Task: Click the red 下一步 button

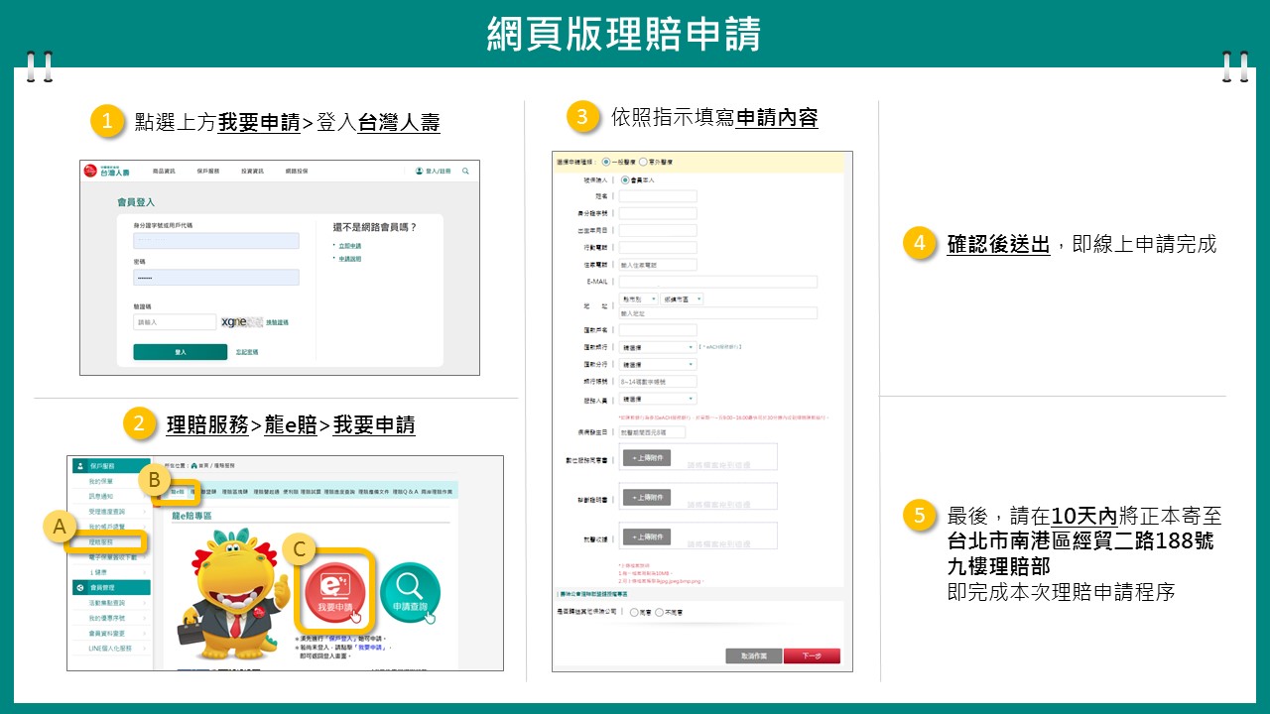Action: tap(812, 655)
